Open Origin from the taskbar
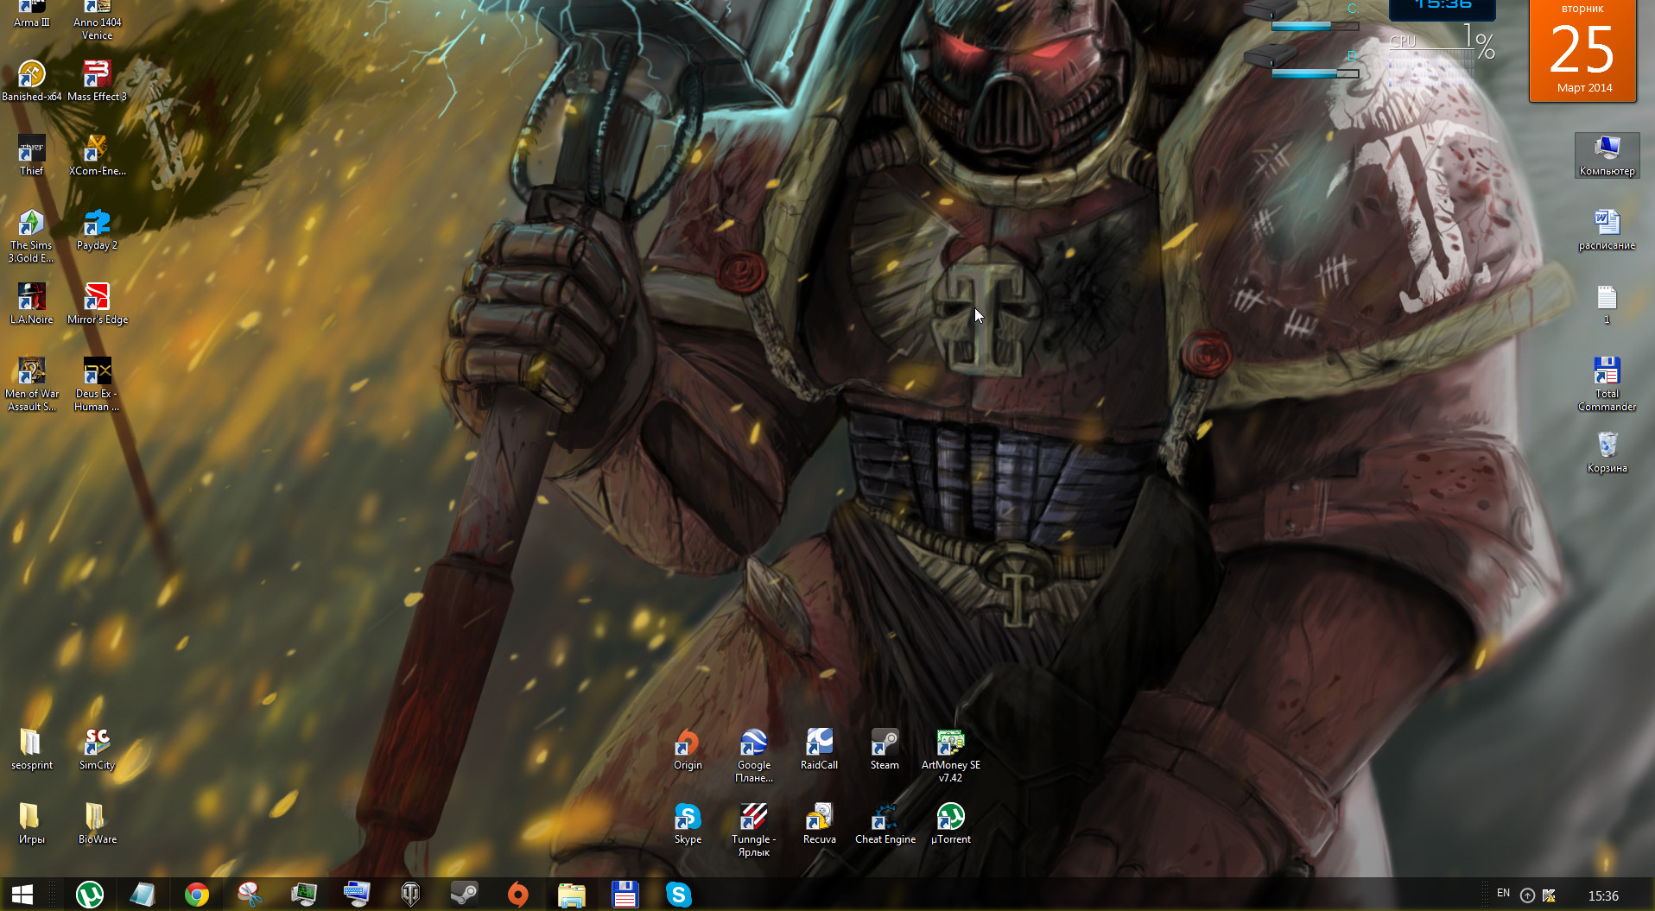 point(518,895)
